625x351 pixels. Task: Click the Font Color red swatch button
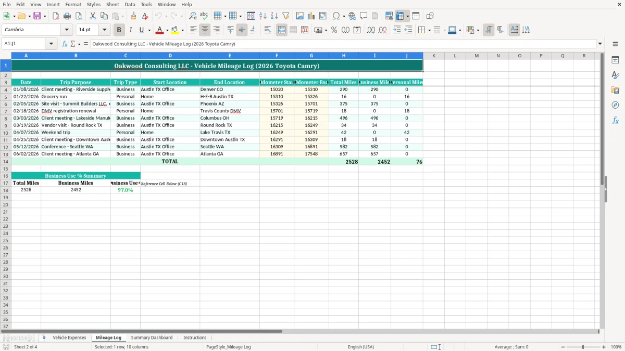point(160,30)
